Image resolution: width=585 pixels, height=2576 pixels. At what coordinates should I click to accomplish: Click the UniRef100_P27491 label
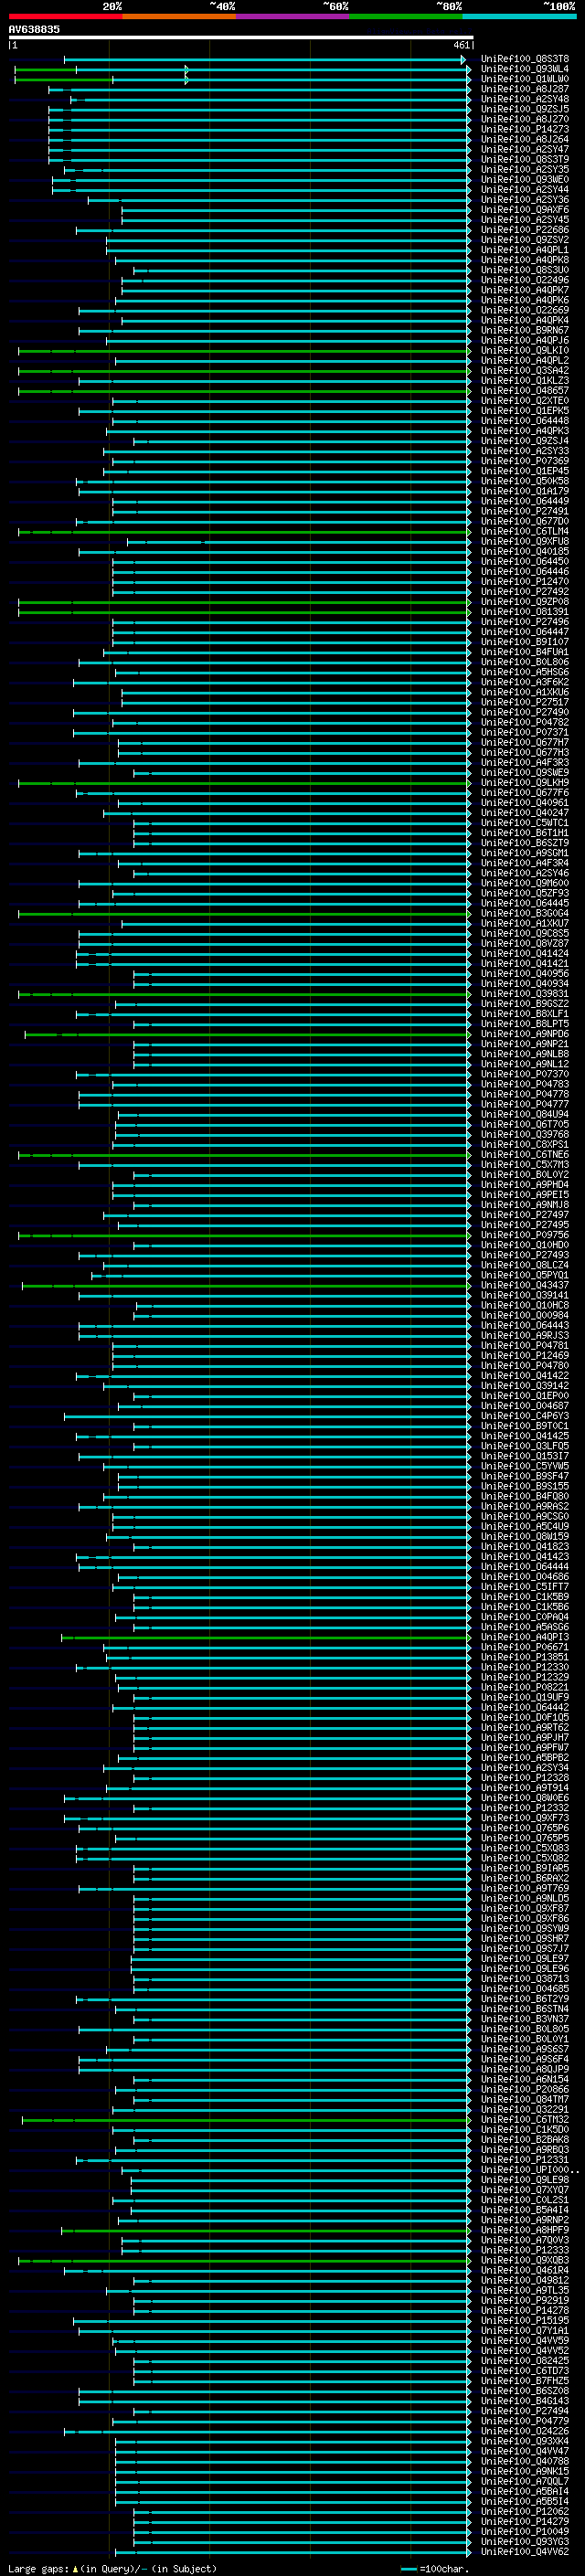pyautogui.click(x=524, y=511)
